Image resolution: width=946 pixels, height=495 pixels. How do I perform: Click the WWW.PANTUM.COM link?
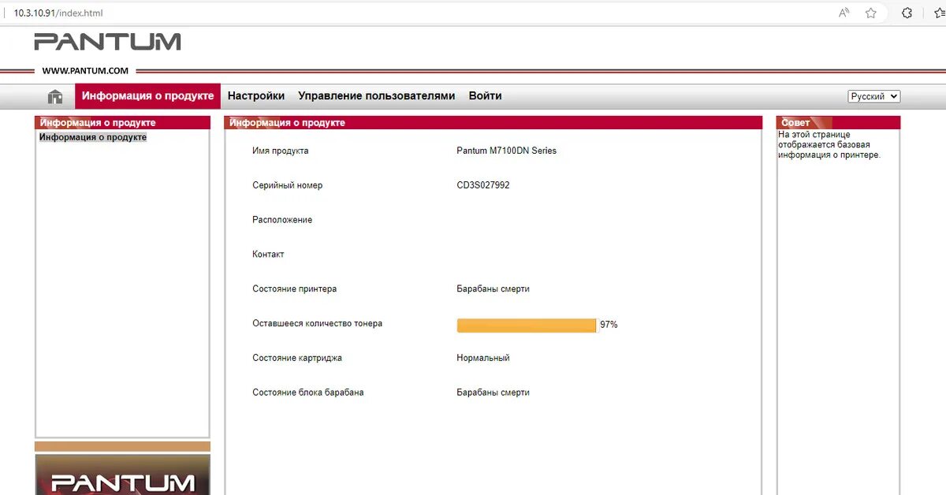pos(85,70)
